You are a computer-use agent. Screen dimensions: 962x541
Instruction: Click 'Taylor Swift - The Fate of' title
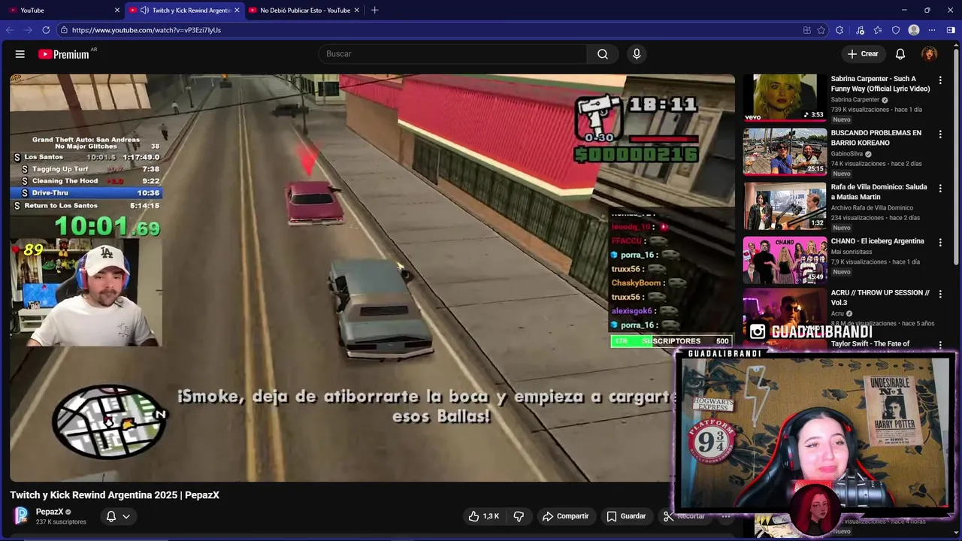[870, 344]
